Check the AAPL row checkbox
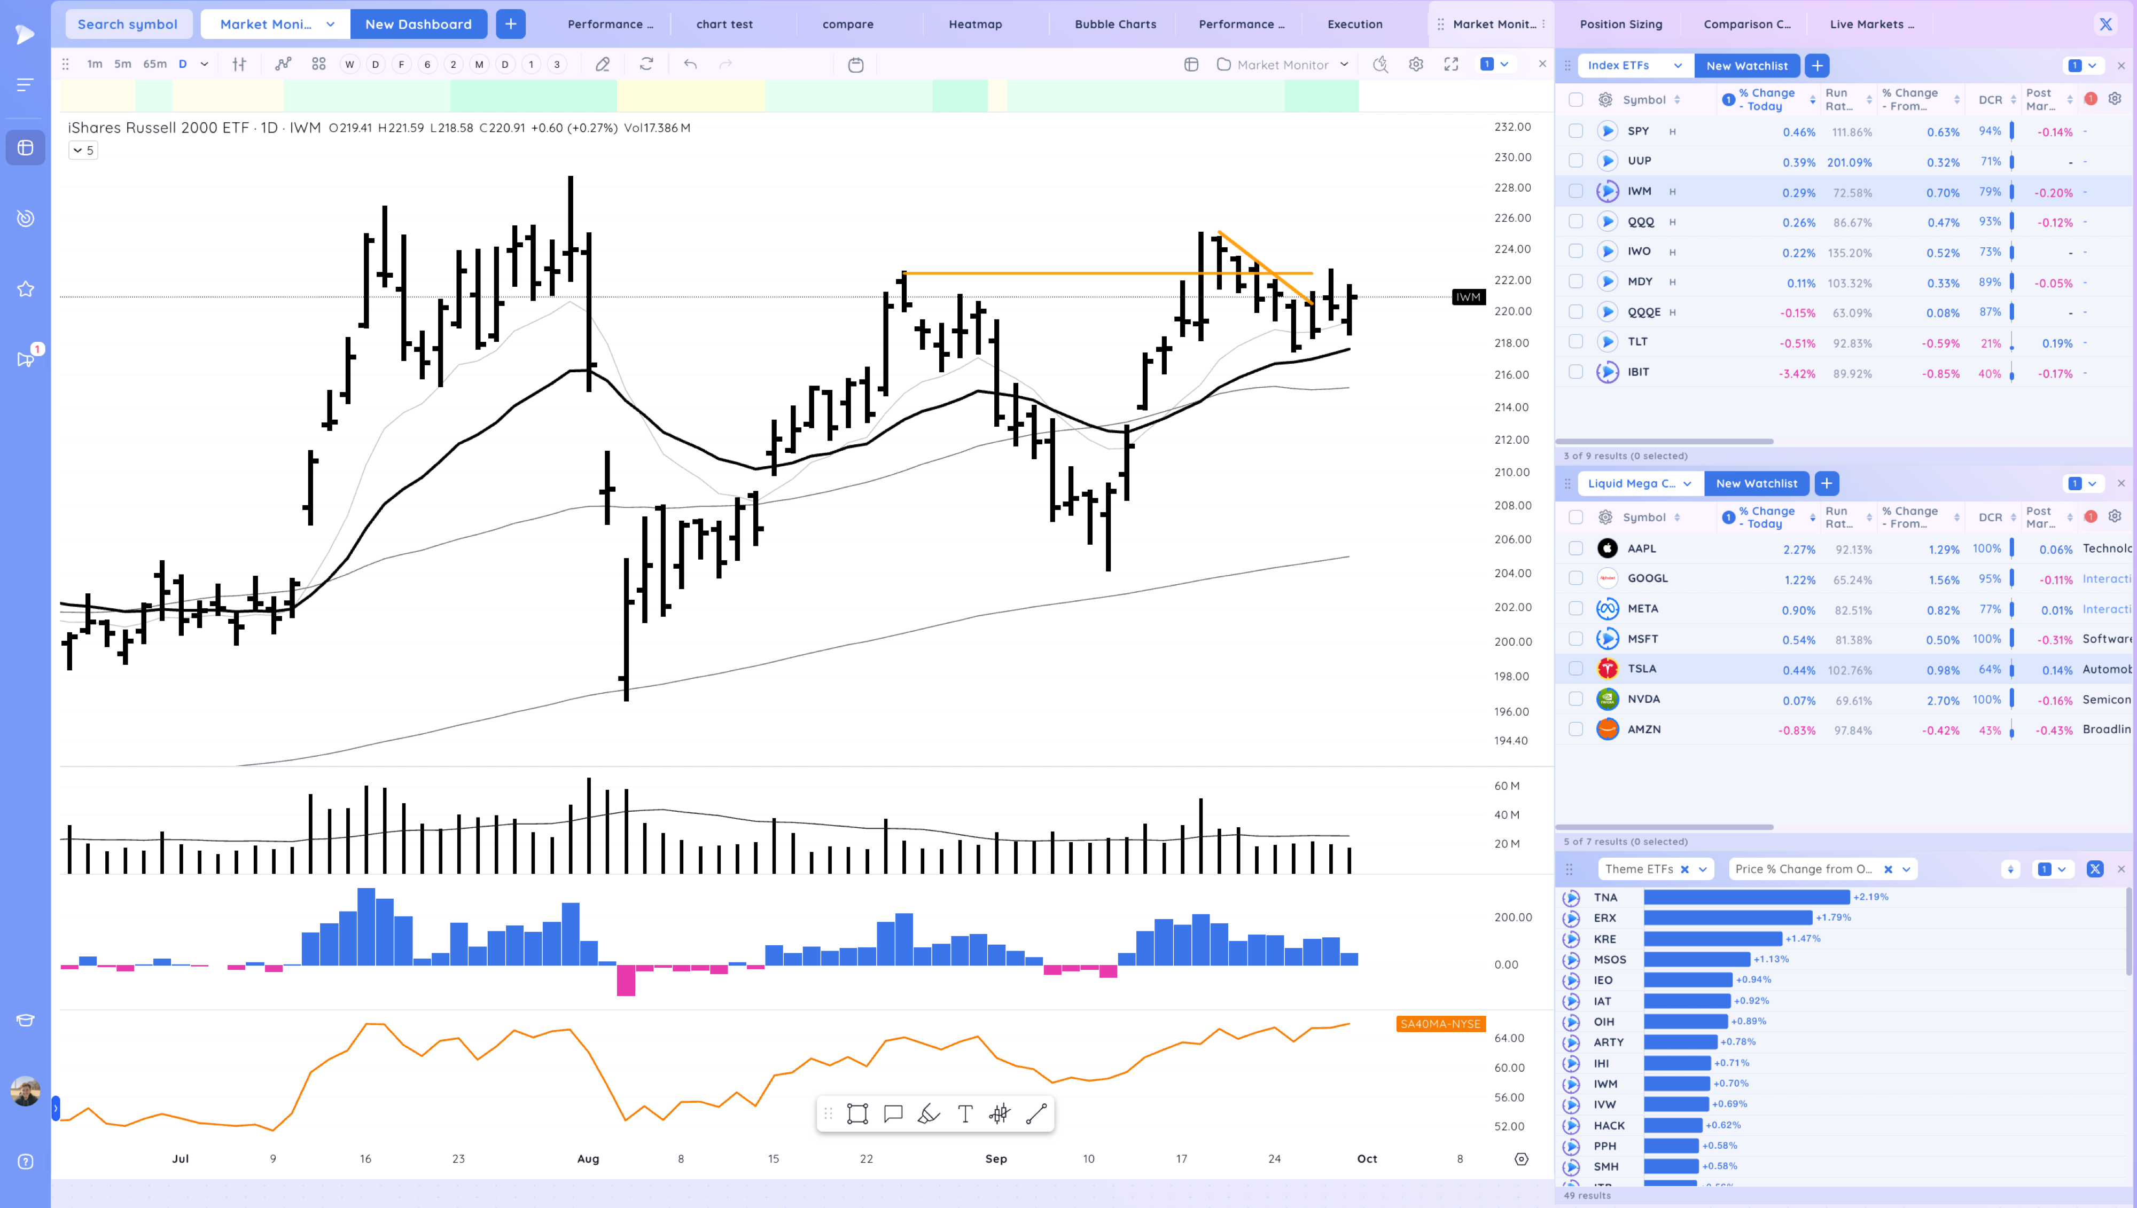 click(1575, 548)
